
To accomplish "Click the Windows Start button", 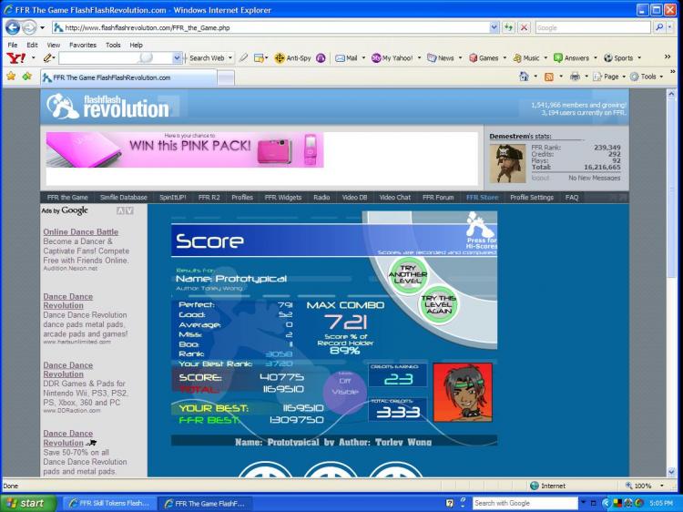I will coord(25,503).
